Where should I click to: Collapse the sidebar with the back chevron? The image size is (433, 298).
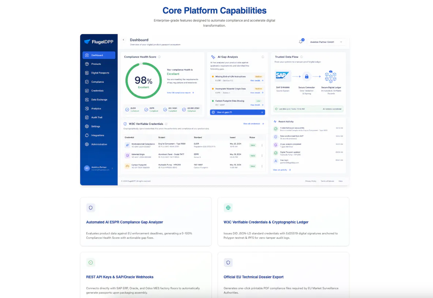[x=124, y=40]
